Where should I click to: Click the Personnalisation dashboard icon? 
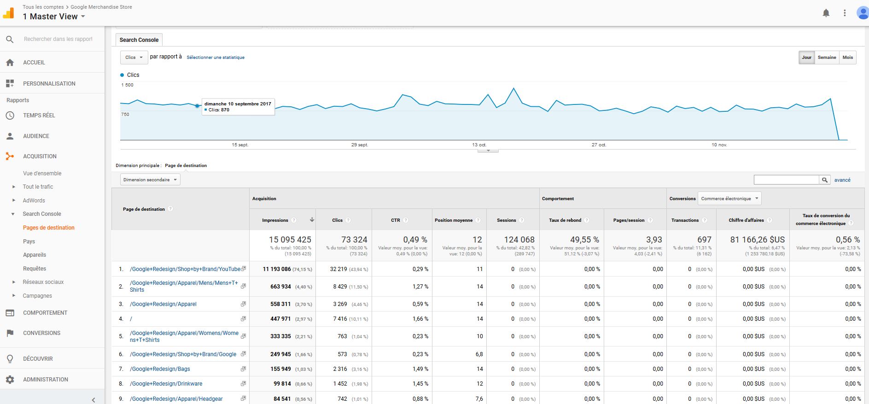click(x=10, y=83)
